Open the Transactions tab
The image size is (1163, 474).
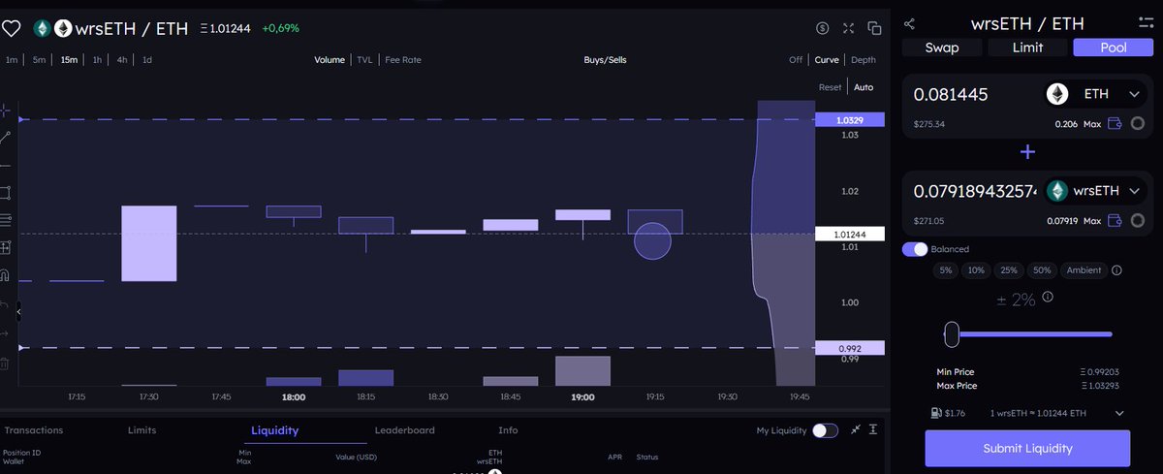[34, 430]
